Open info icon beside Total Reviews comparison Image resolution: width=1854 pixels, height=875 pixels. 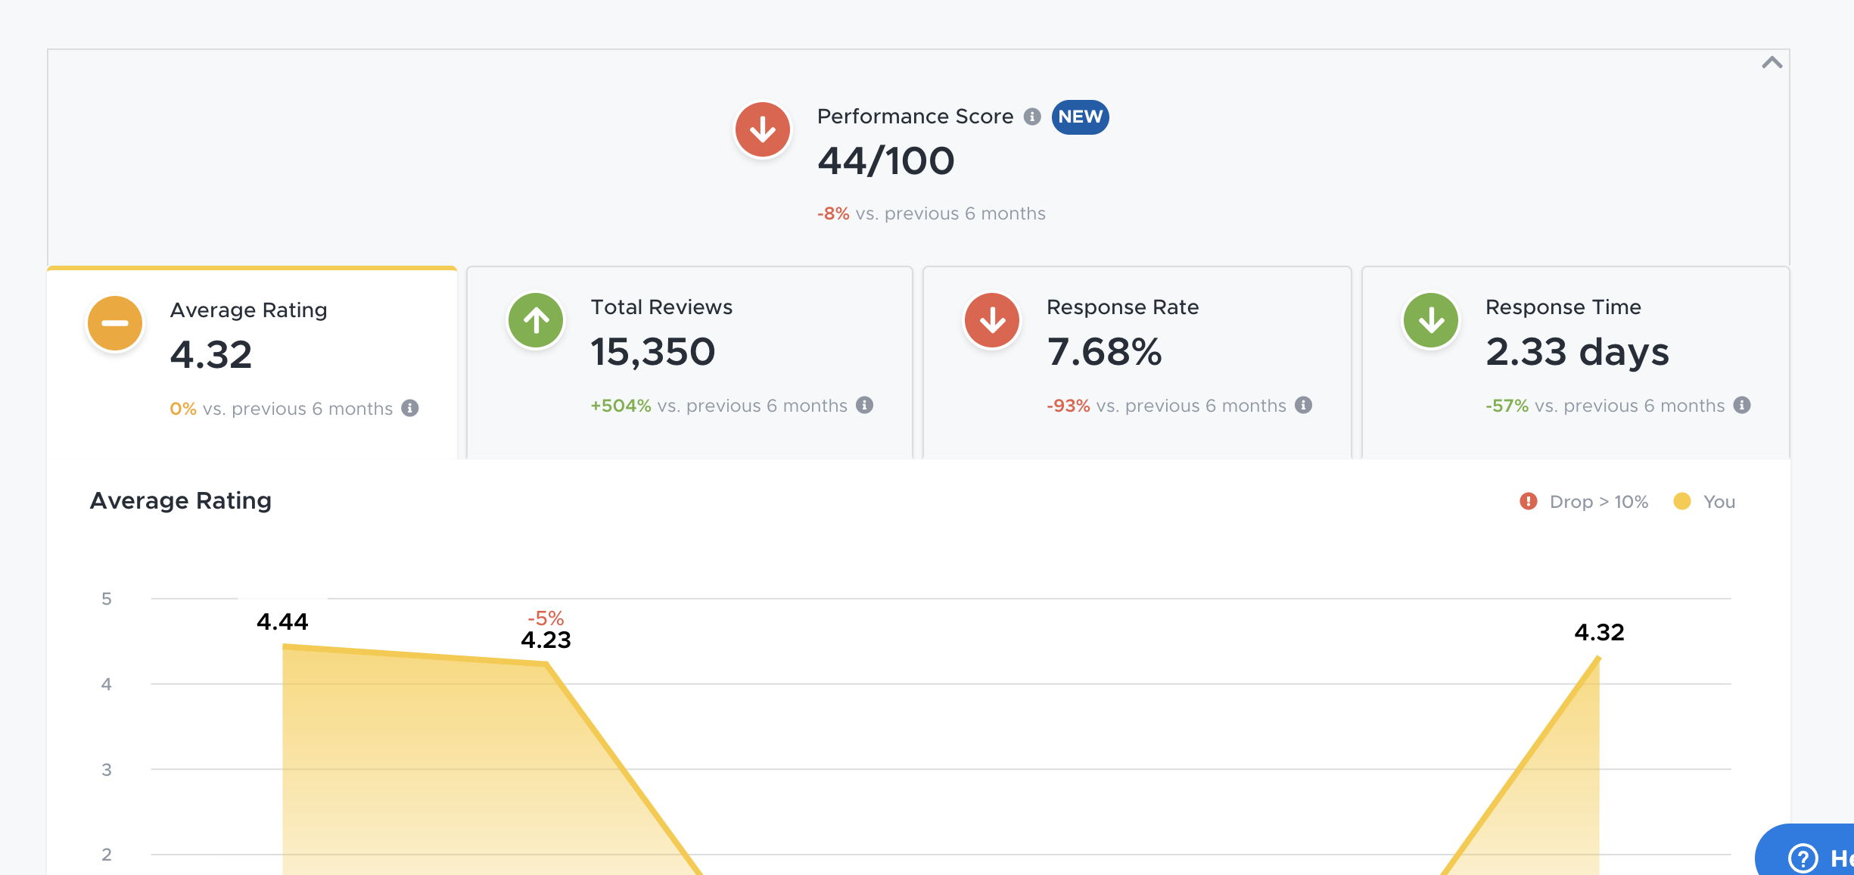tap(865, 405)
